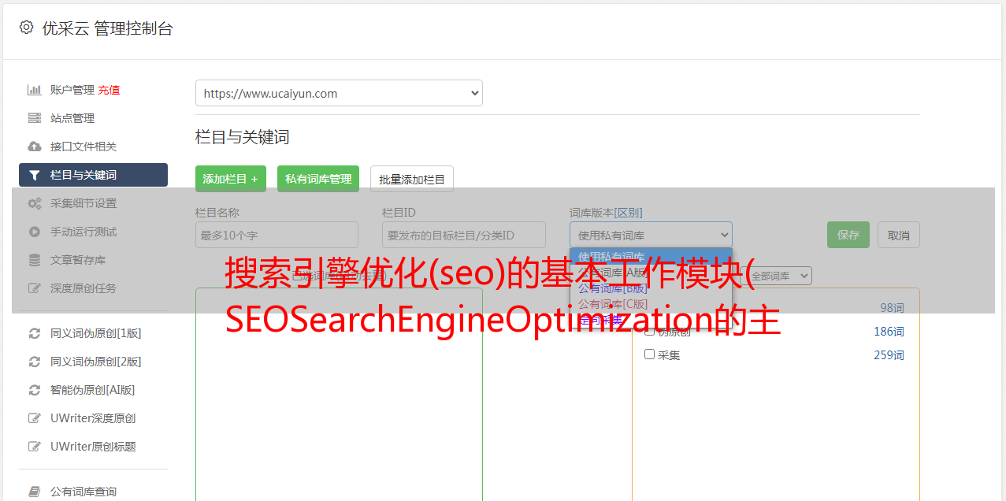Click the 栏目ID input field
The height and width of the screenshot is (501, 1006).
click(x=464, y=235)
